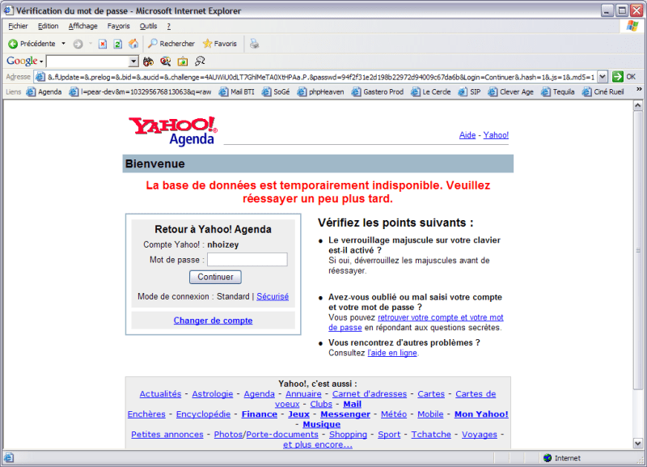Click the page scrollbar down arrow

[x=638, y=444]
